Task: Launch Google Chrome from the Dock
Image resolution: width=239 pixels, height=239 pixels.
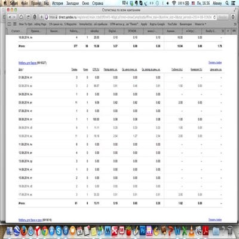Action: [45, 231]
